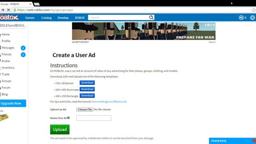Open the Games menu
This screenshot has width=256, height=144.
30,18
